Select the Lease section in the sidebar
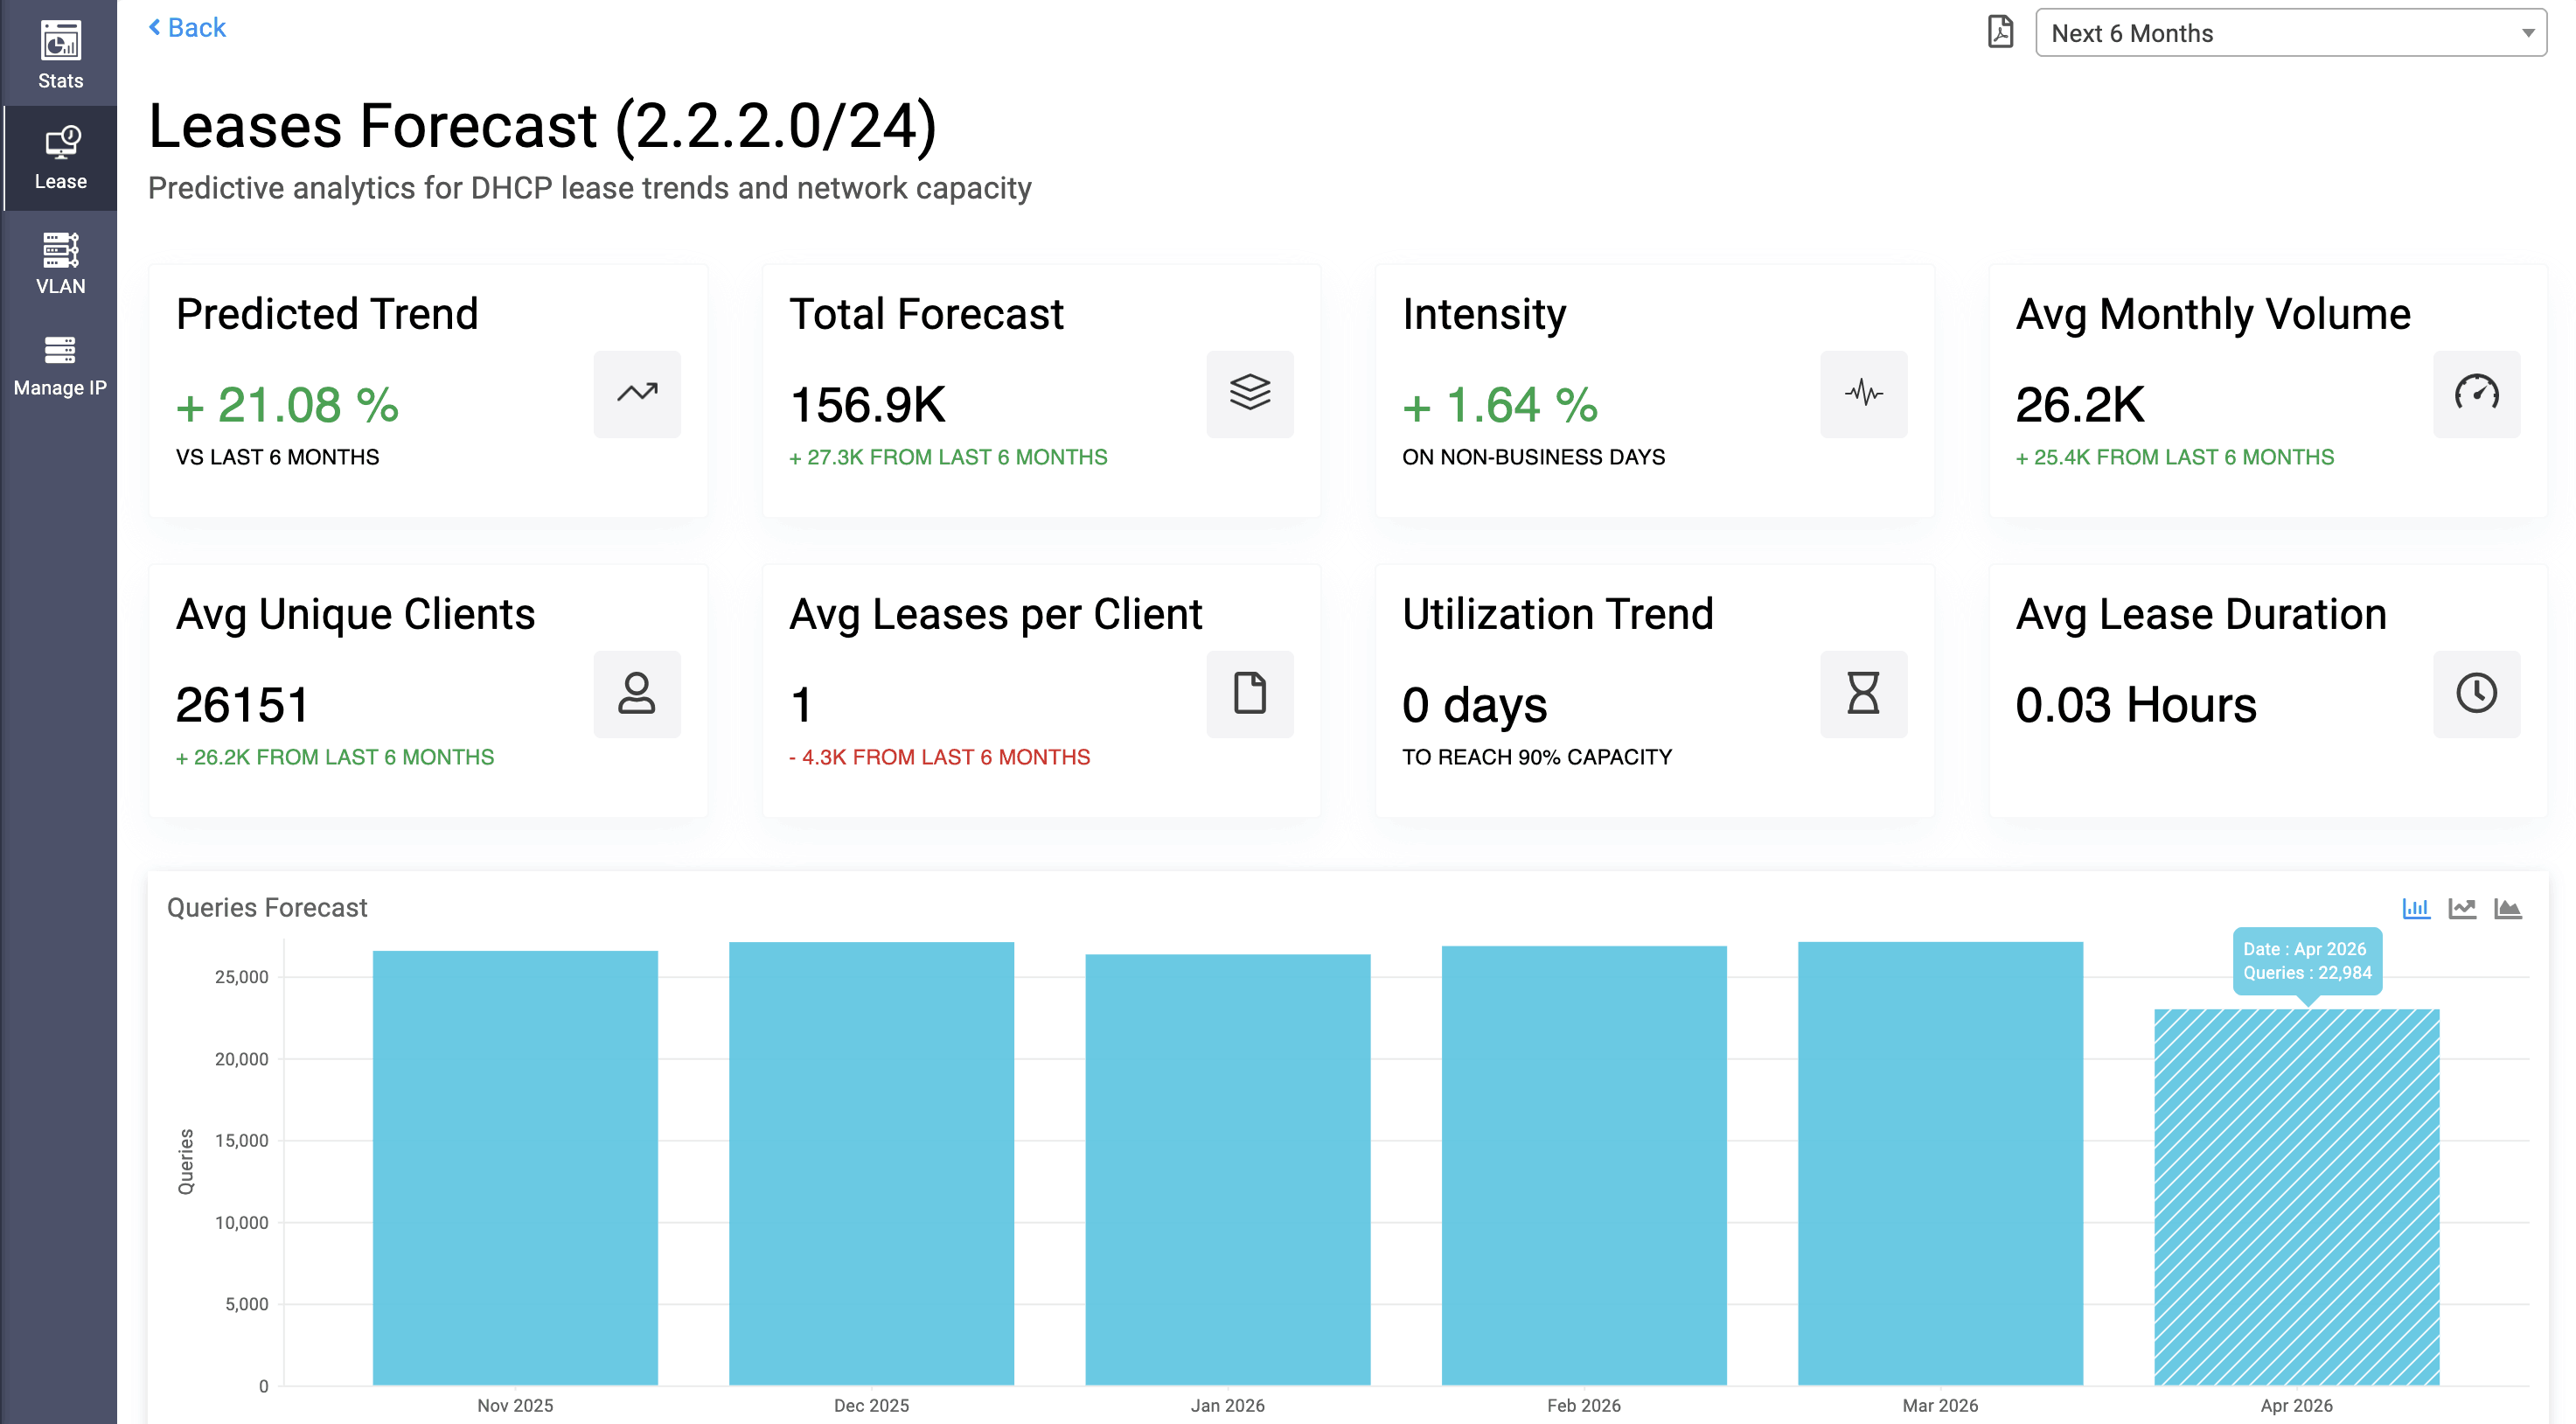Viewport: 2576px width, 1424px height. 60,158
